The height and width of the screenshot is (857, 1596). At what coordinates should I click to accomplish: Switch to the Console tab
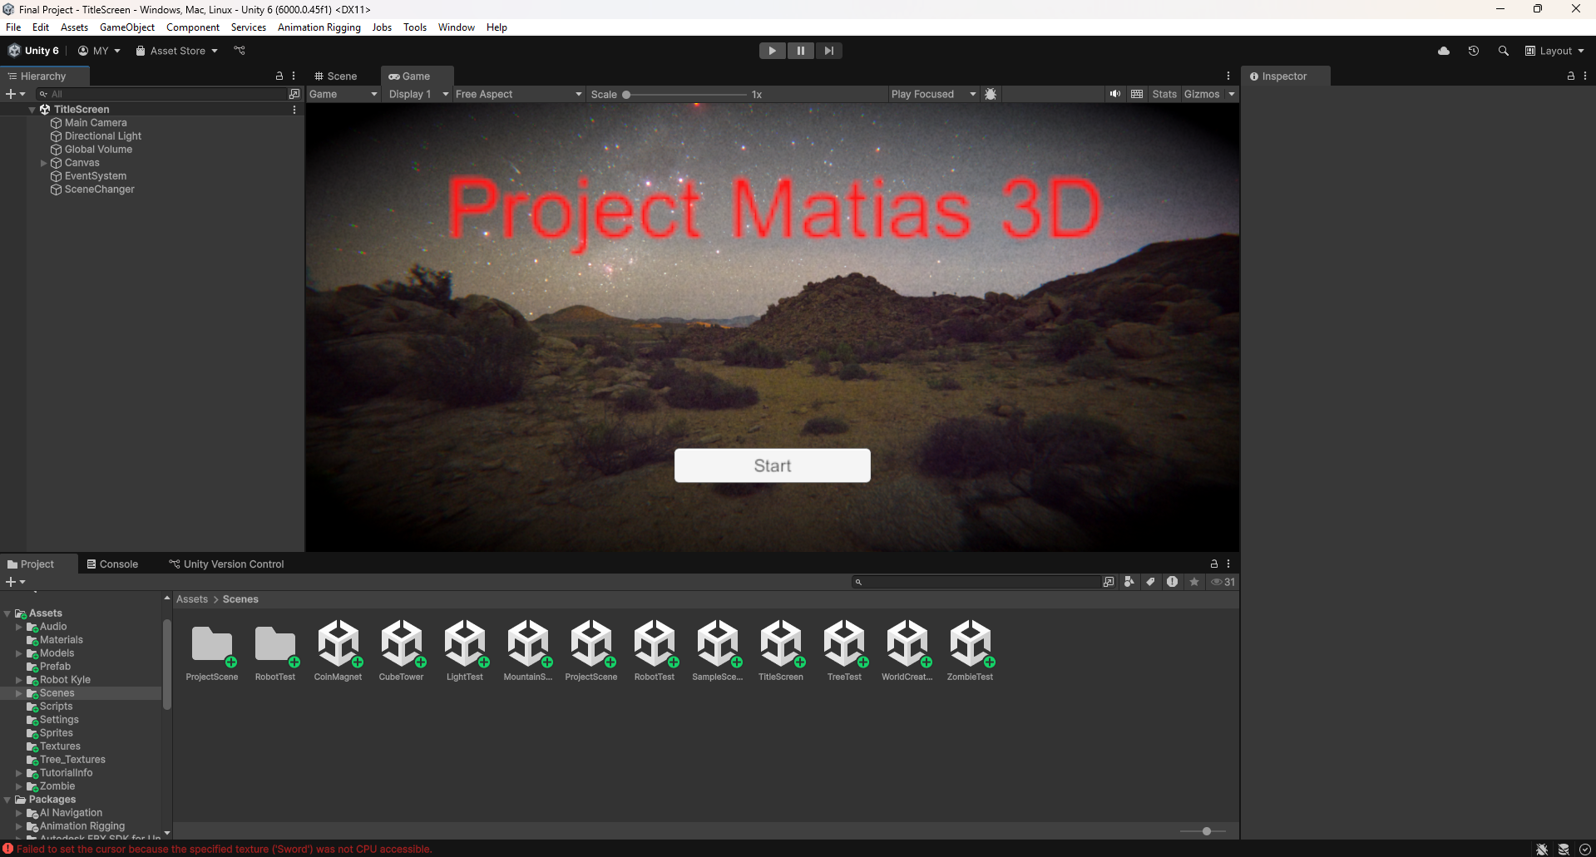tap(112, 564)
